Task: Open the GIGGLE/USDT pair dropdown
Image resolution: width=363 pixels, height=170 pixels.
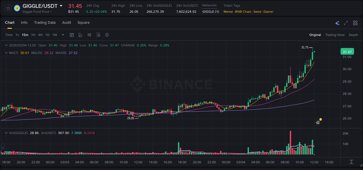Action: click(x=61, y=6)
